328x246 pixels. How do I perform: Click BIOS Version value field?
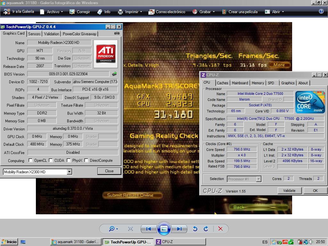point(68,74)
